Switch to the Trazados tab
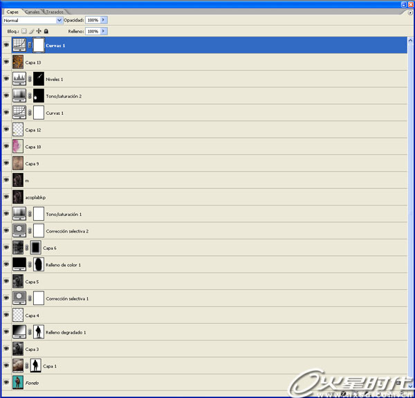 click(55, 12)
